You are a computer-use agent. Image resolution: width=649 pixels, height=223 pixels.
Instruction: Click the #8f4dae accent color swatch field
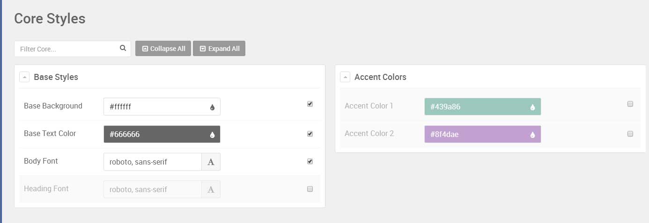tap(483, 134)
